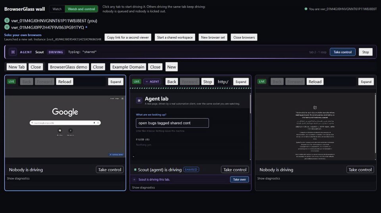Click the Agent lab page icon
381x213 pixels.
tap(139, 100)
